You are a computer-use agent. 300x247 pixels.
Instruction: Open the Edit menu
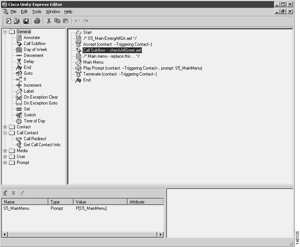point(24,12)
